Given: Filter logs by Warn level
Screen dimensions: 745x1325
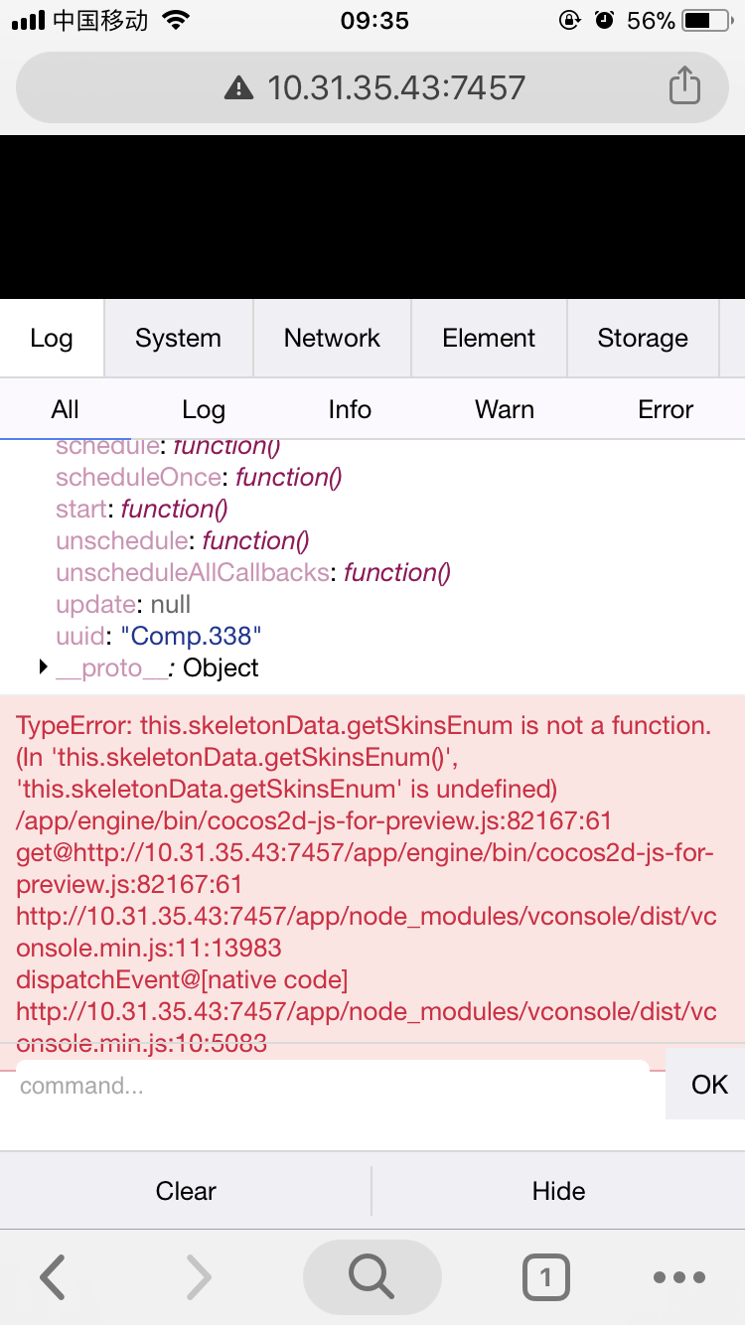Looking at the screenshot, I should [x=505, y=409].
